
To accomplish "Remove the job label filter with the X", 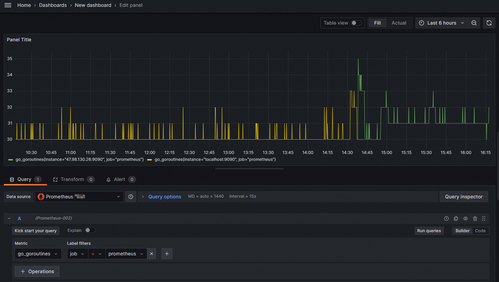I will (151, 254).
